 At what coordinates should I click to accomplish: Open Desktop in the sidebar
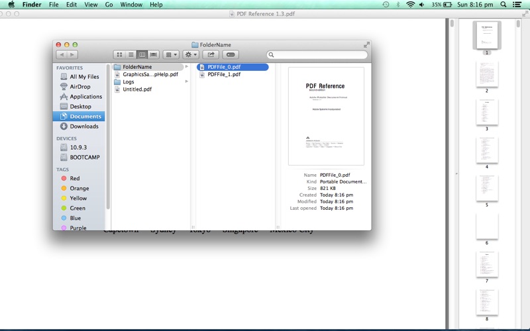tap(79, 107)
